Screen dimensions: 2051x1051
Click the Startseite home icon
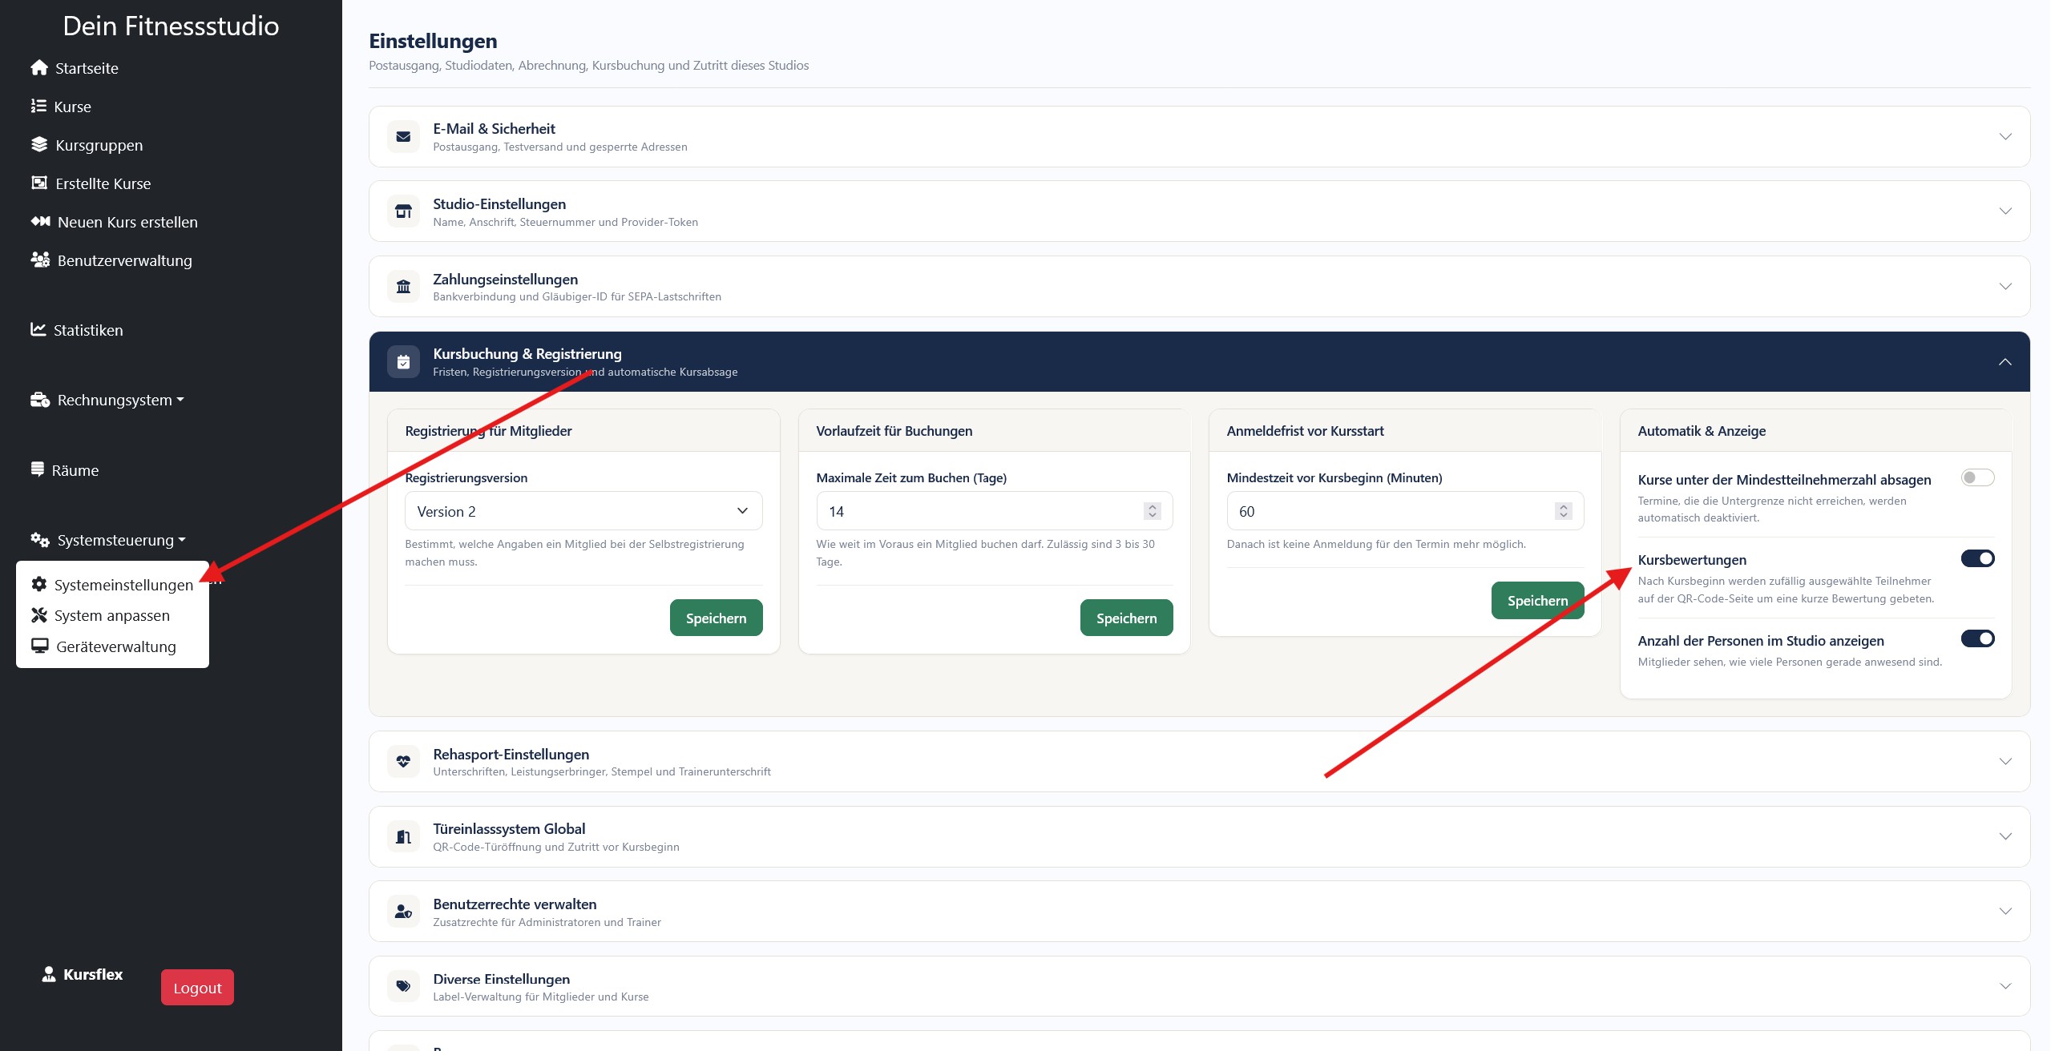pos(39,68)
